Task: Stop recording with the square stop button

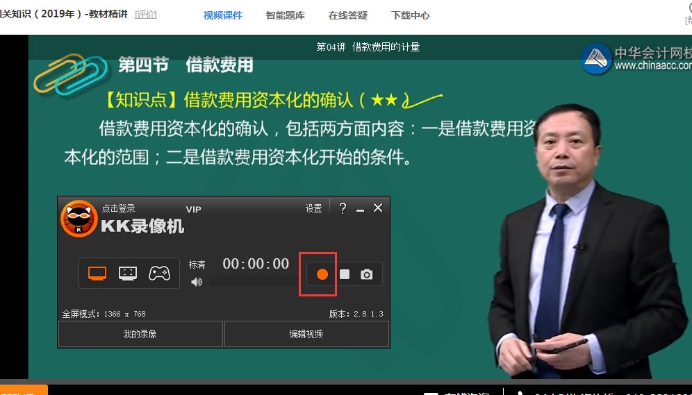Action: [345, 274]
